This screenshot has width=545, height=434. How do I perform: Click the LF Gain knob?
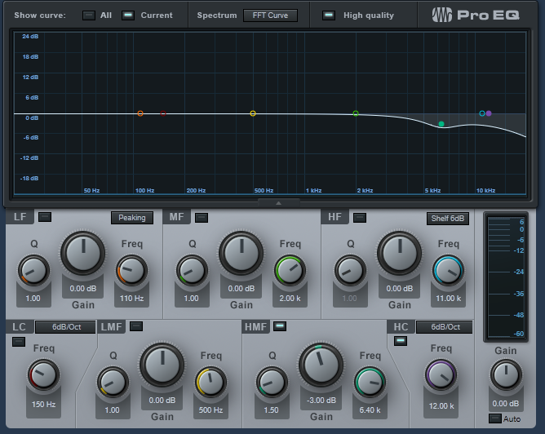point(83,253)
